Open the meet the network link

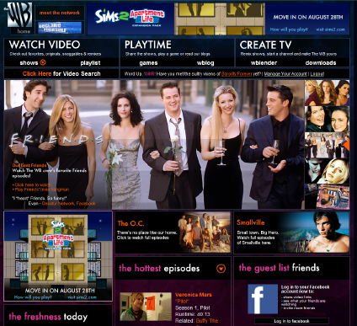(60, 13)
